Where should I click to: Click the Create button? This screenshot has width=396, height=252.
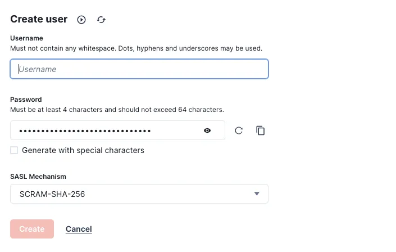point(32,229)
